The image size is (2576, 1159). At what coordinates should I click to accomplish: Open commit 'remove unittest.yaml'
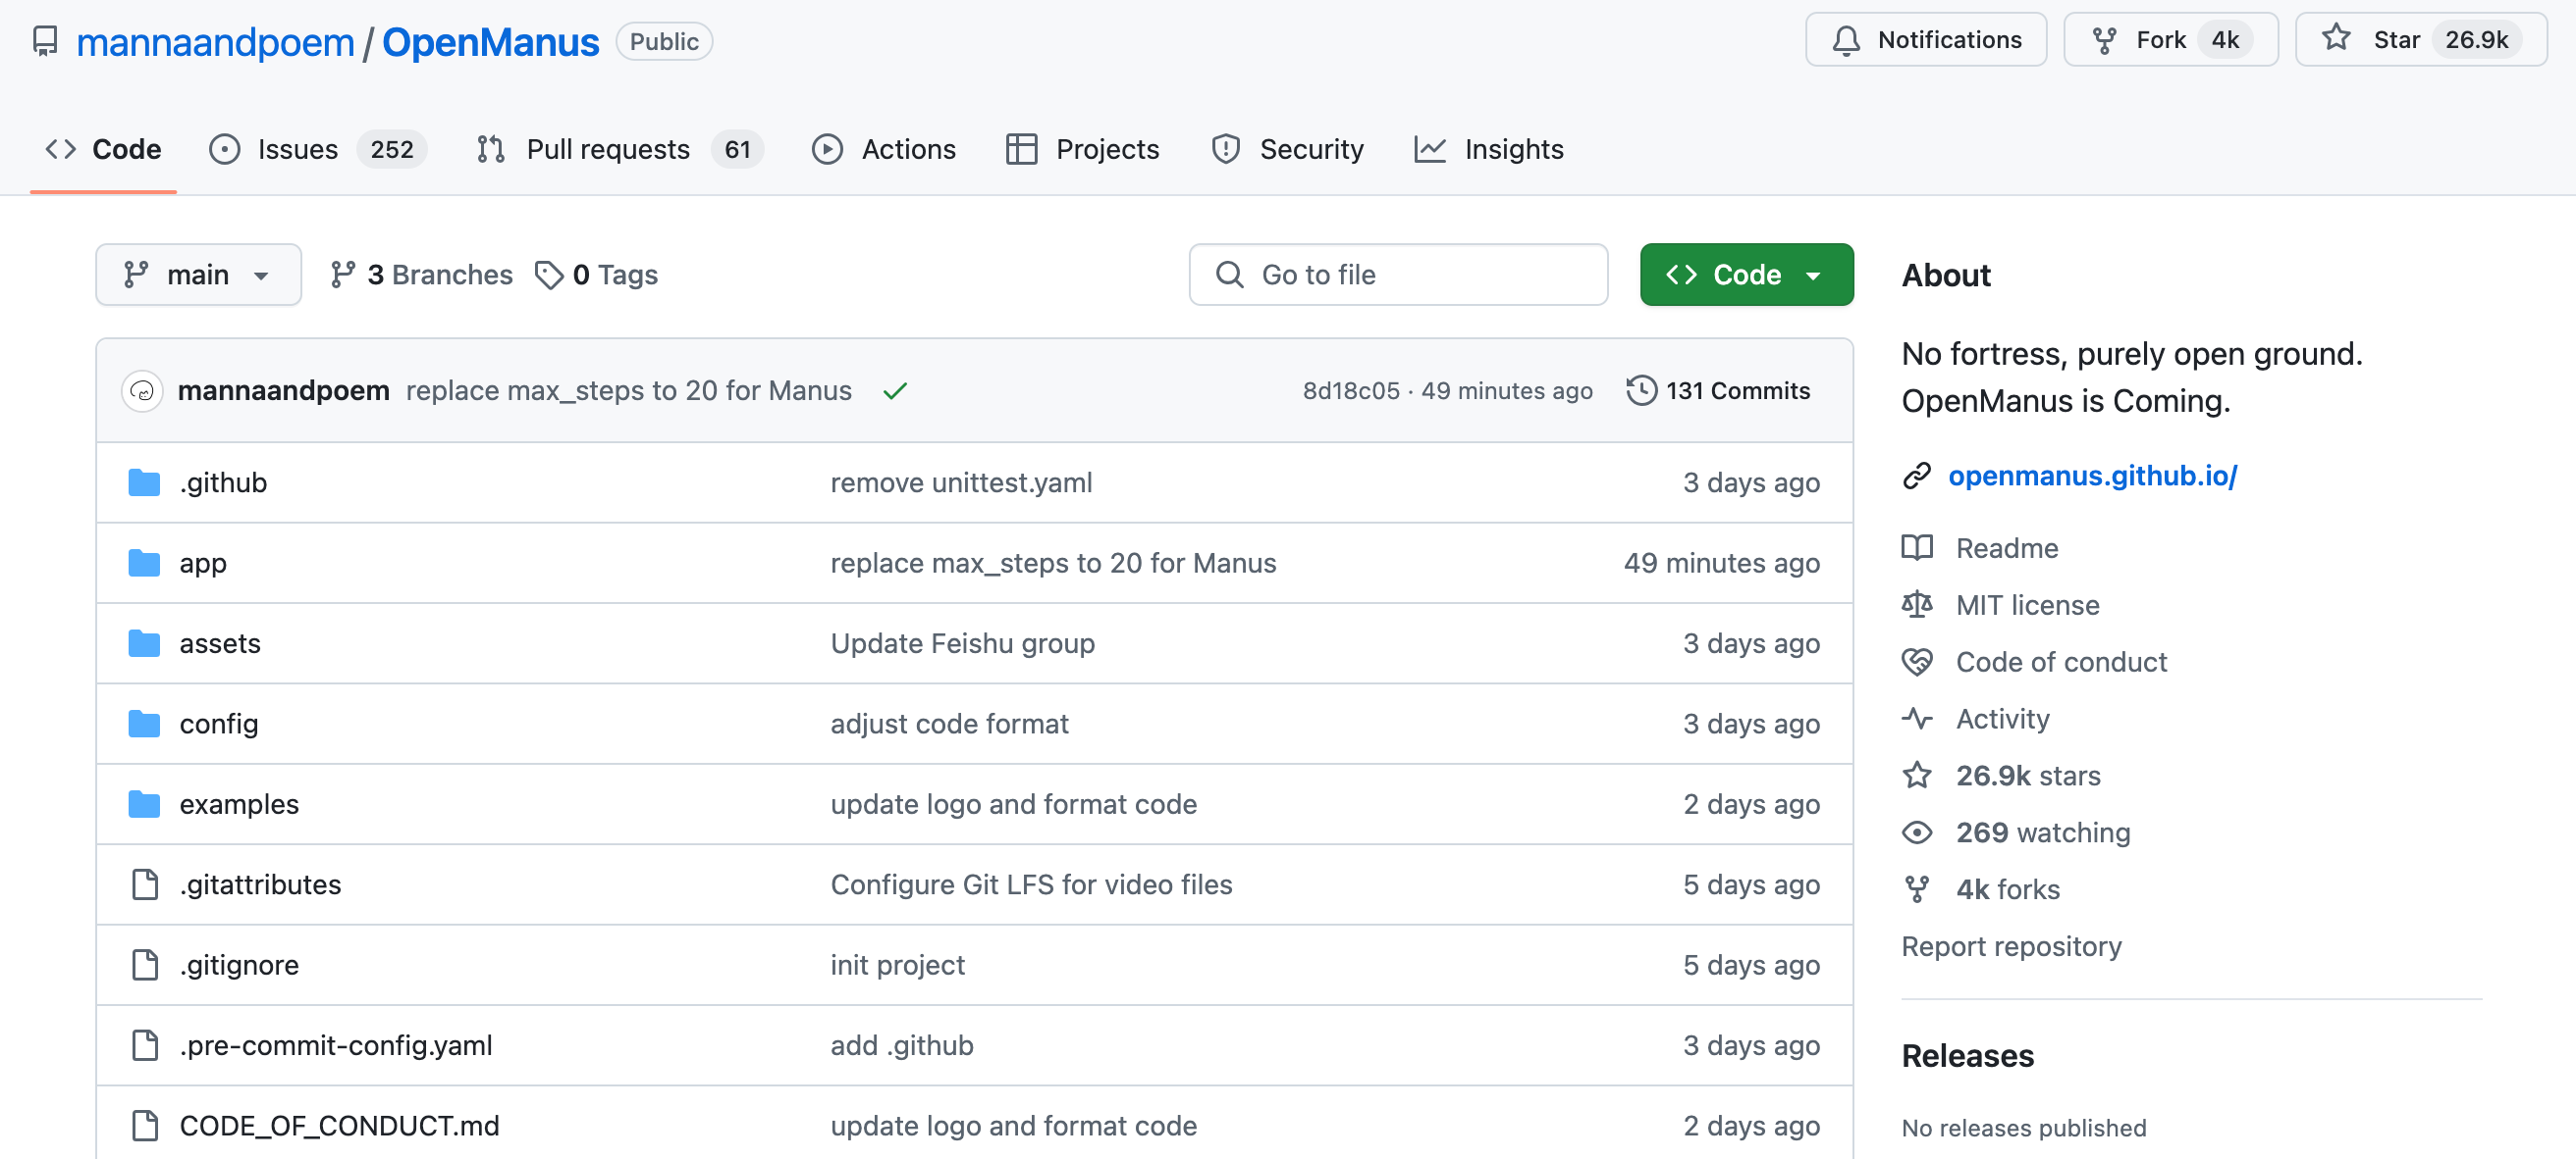(x=961, y=482)
